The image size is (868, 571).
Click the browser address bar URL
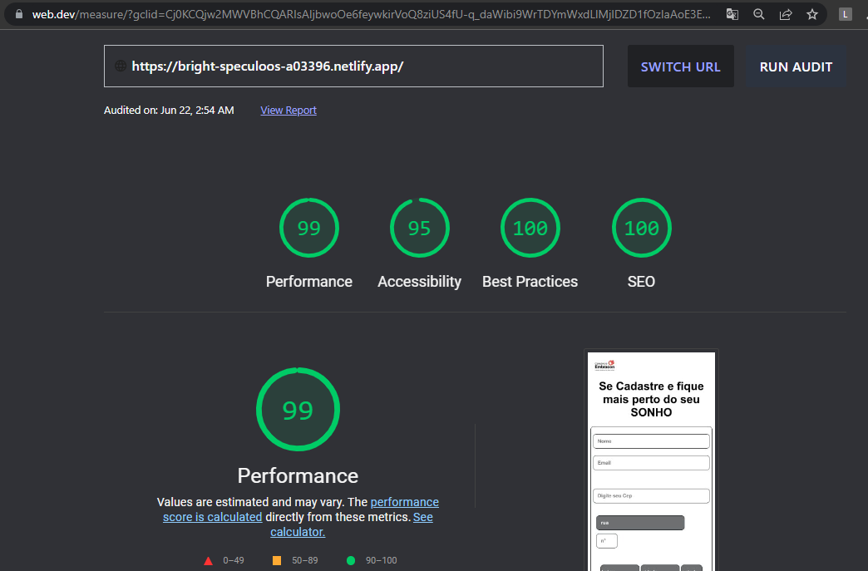tap(372, 14)
